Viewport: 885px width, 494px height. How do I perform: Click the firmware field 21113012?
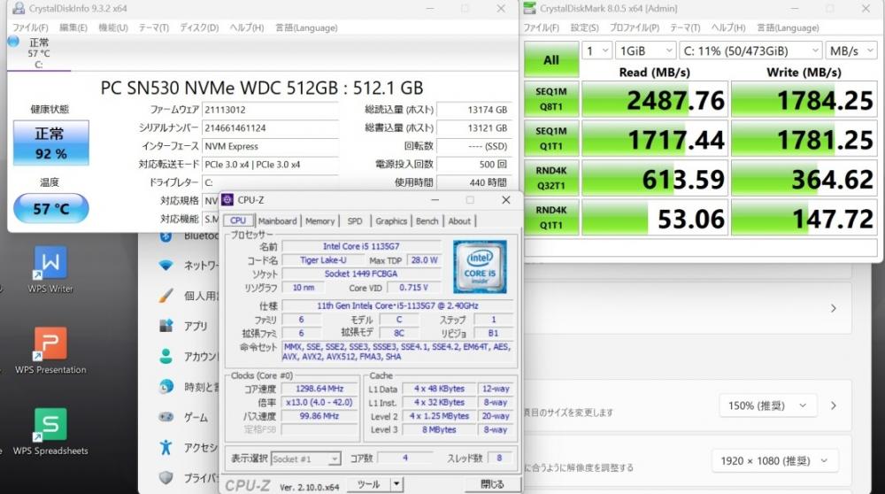tap(270, 110)
